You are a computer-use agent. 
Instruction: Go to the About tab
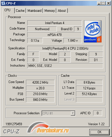[62, 11]
